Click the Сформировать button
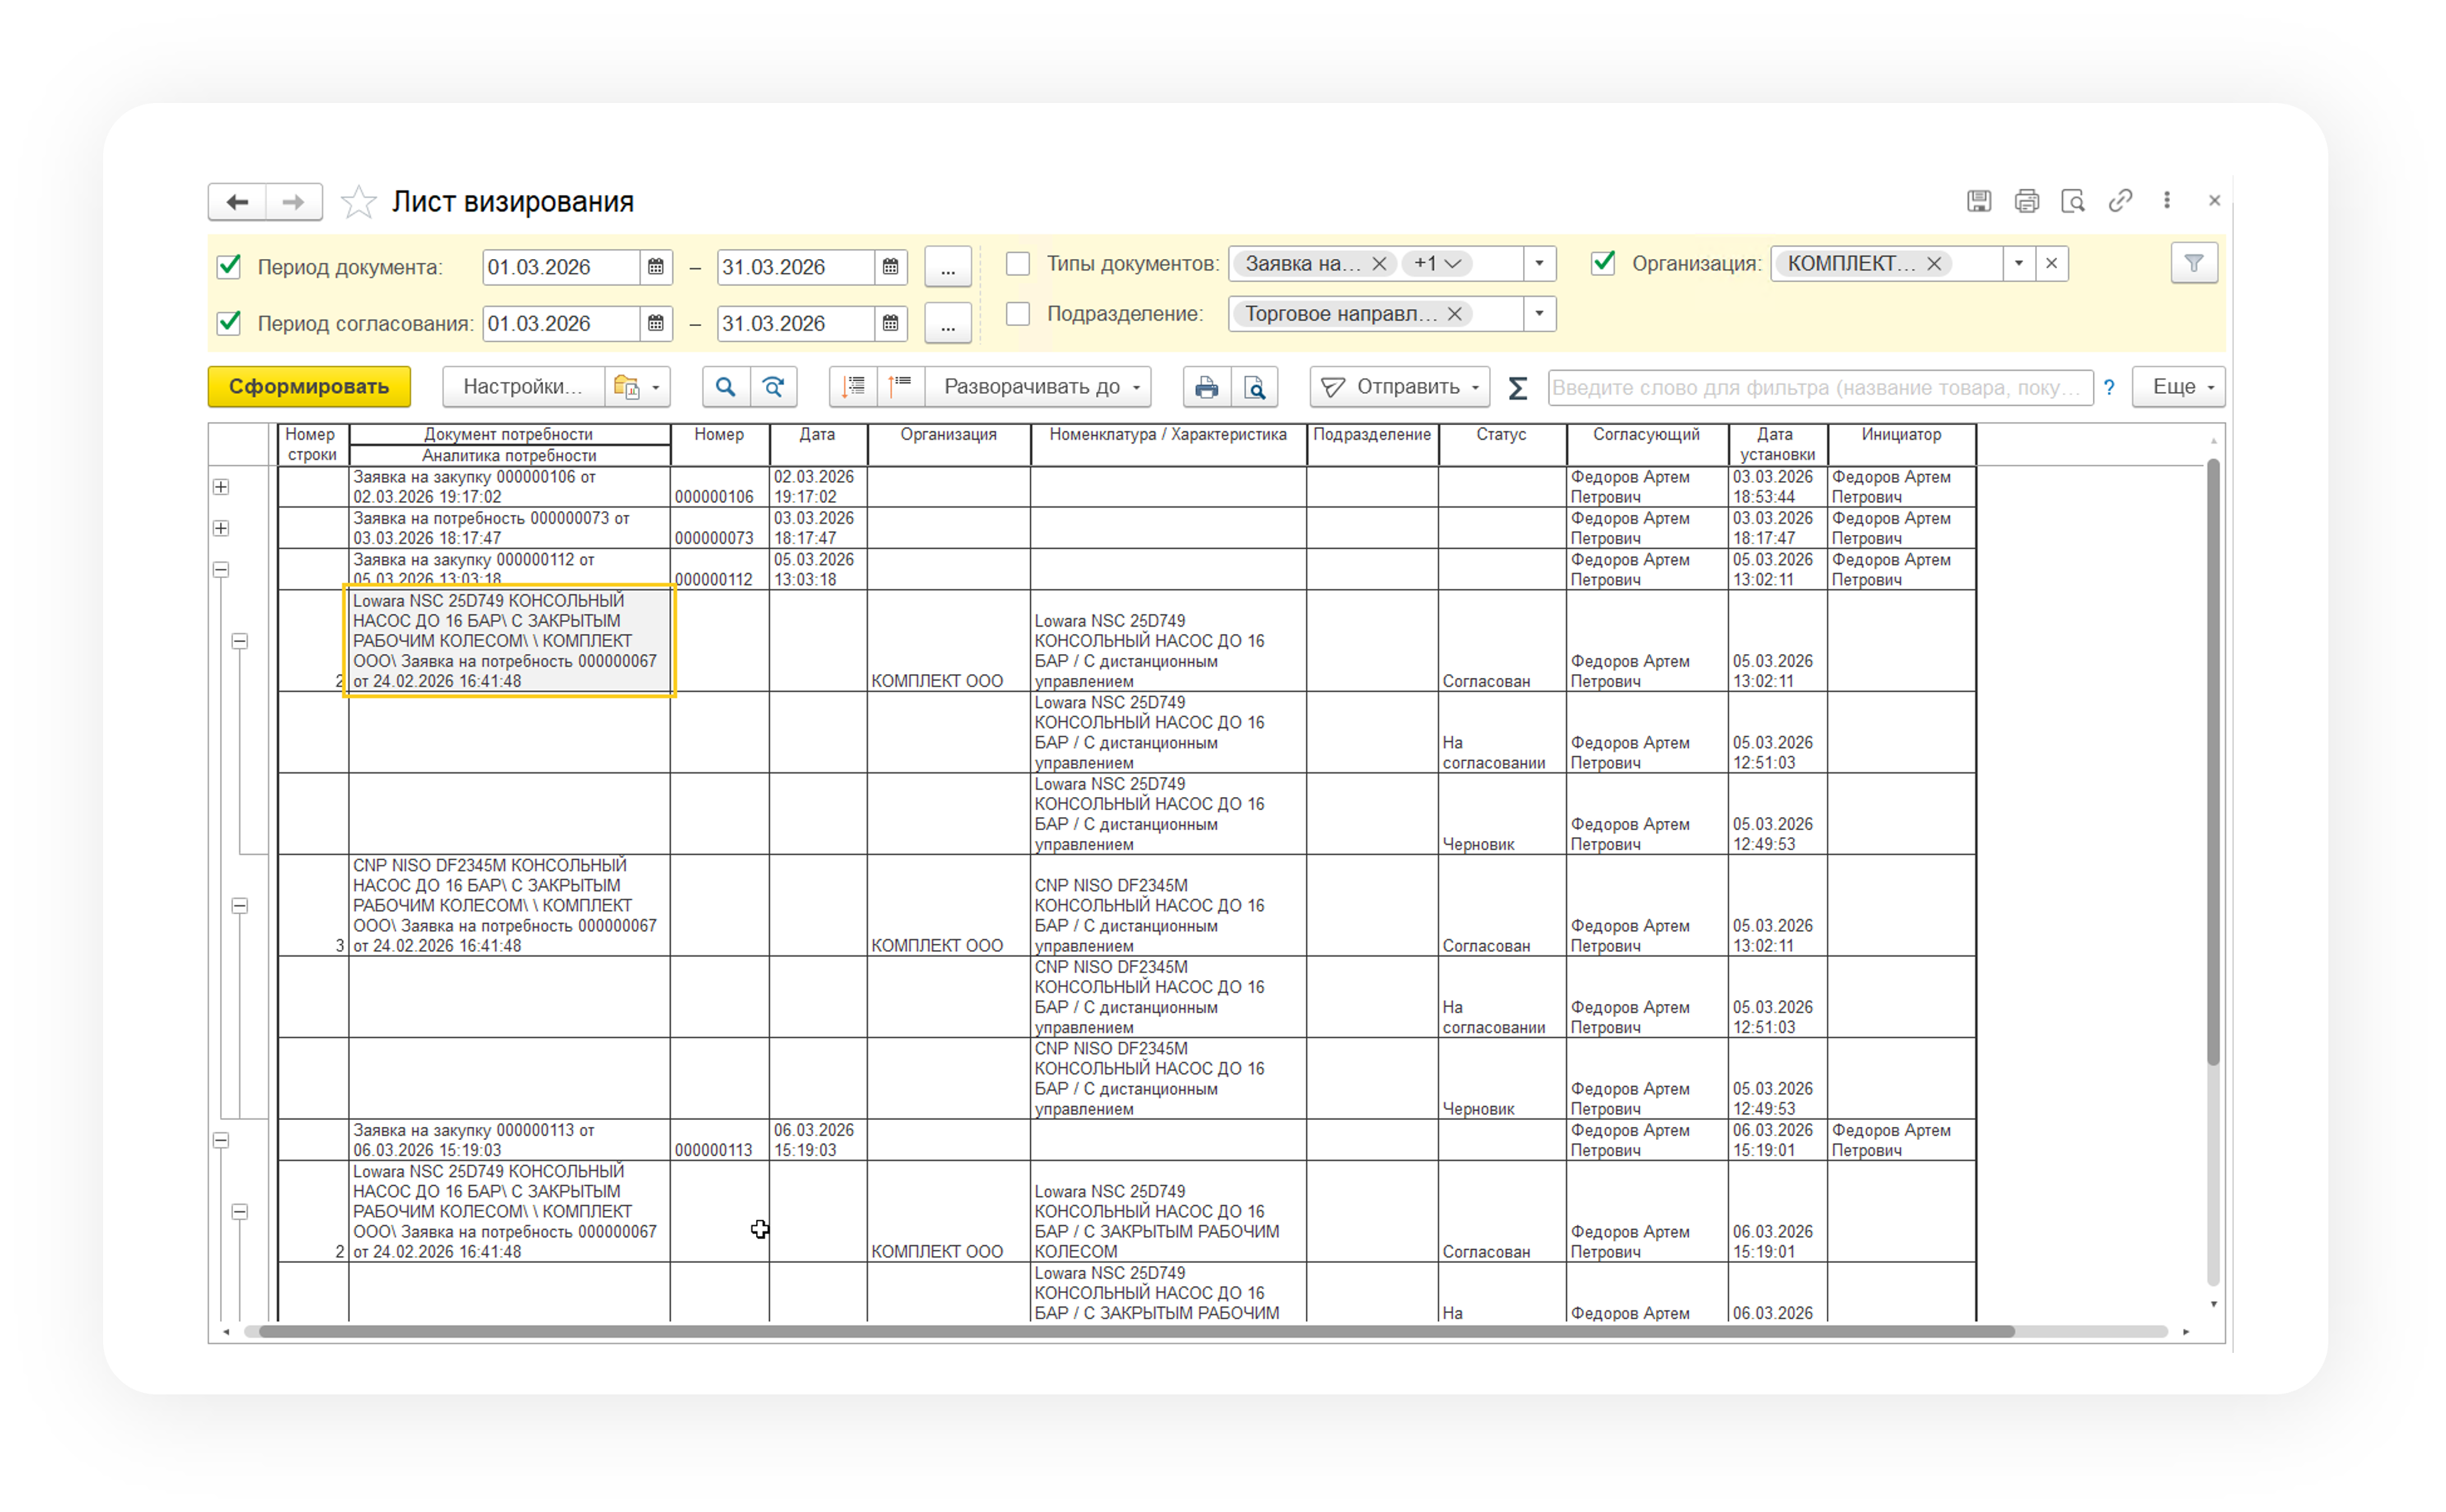Image resolution: width=2446 pixels, height=1512 pixels. click(309, 387)
